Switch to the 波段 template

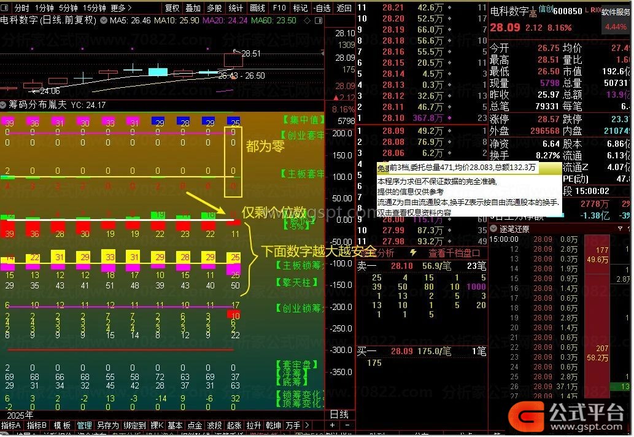click(214, 425)
